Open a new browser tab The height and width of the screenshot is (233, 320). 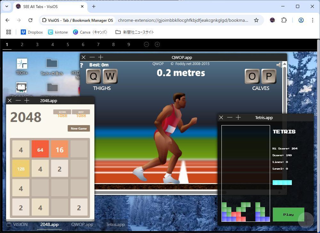tap(94, 6)
